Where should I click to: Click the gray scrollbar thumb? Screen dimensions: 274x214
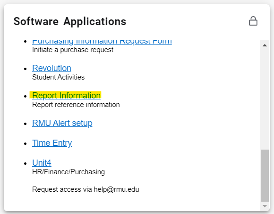[x=265, y=176]
